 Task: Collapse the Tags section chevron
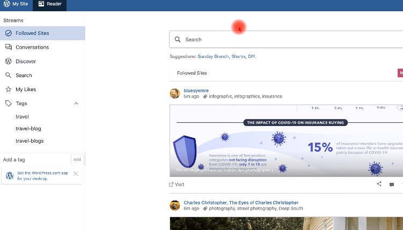coord(76,103)
